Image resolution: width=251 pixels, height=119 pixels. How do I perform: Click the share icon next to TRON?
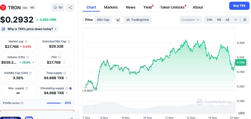click(70, 8)
